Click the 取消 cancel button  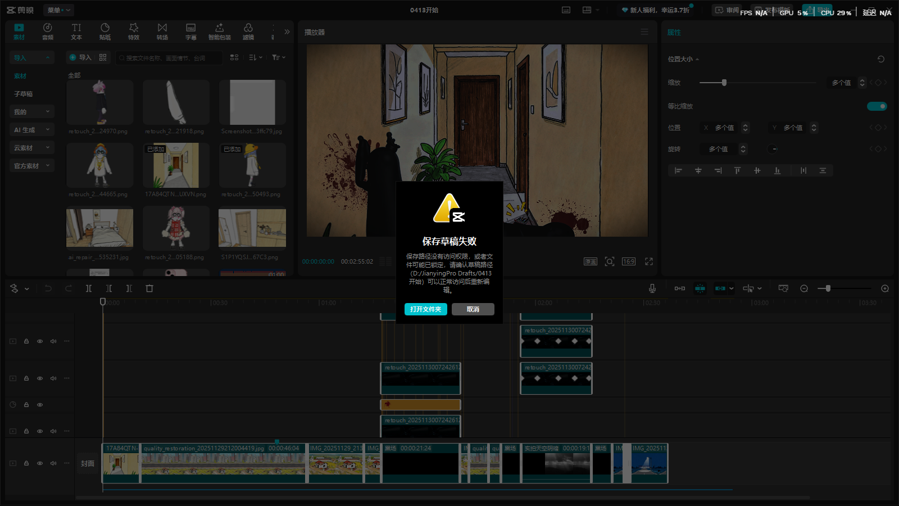coord(473,309)
